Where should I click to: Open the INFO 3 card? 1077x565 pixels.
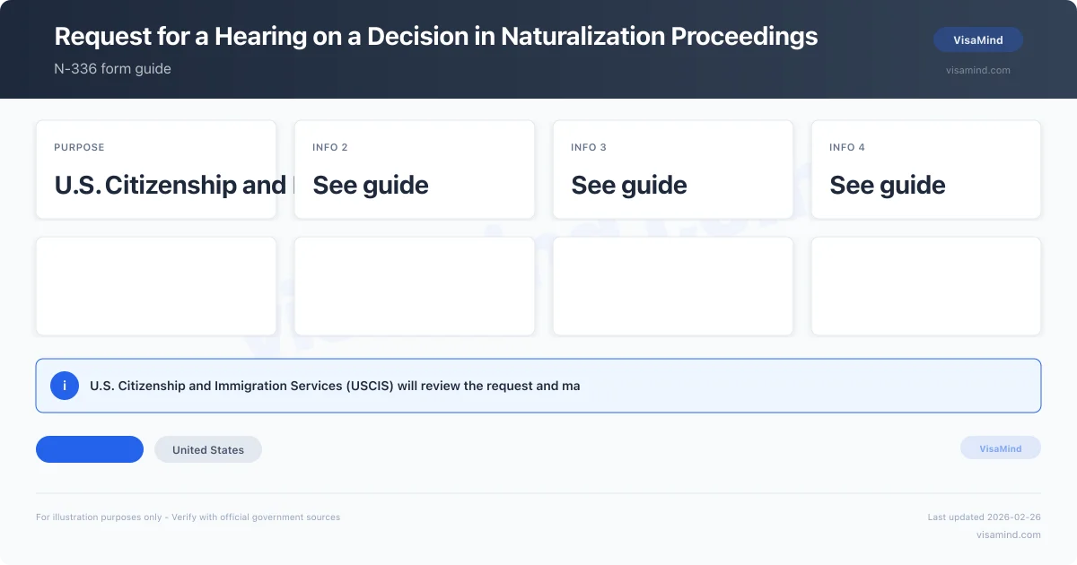coord(673,169)
